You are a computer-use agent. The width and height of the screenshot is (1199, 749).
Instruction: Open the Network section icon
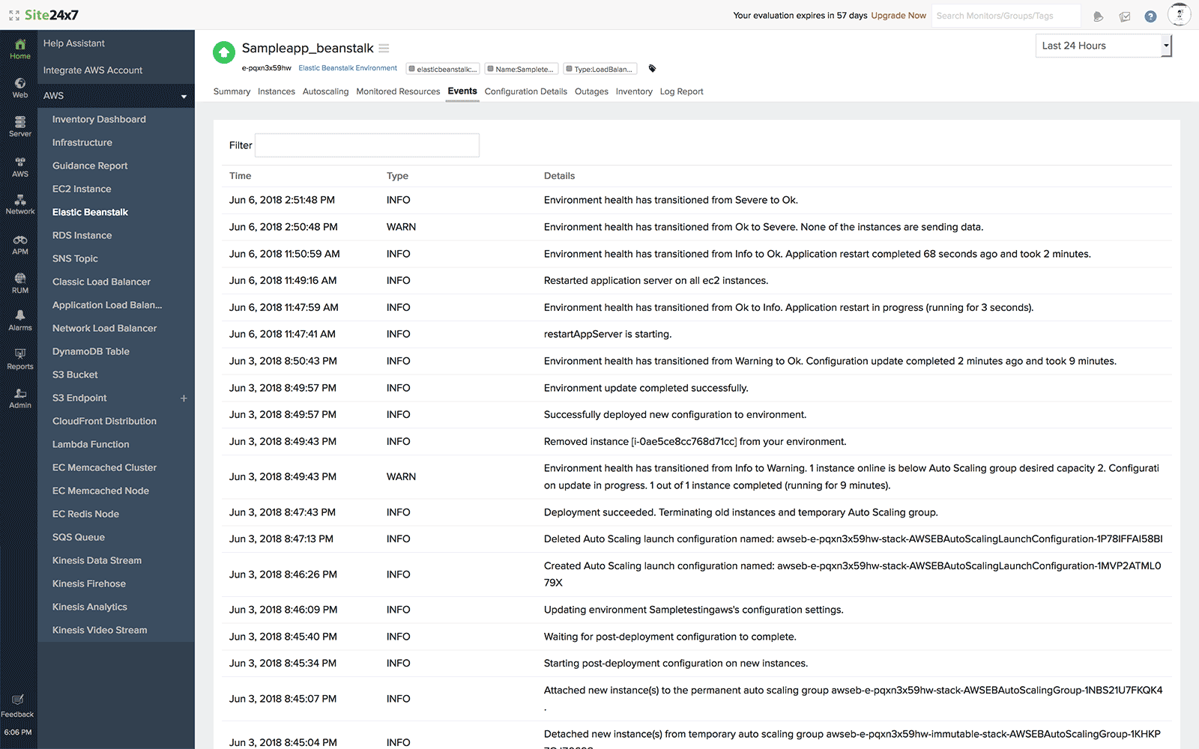[x=20, y=204]
